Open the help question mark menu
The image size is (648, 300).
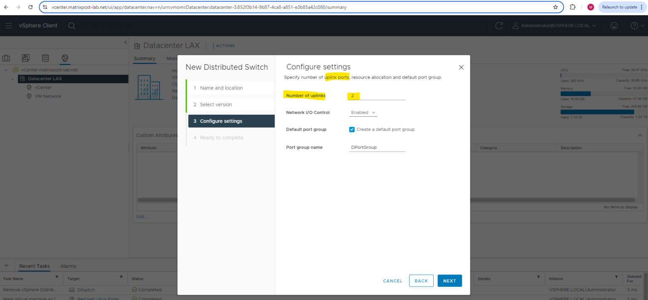pyautogui.click(x=637, y=26)
